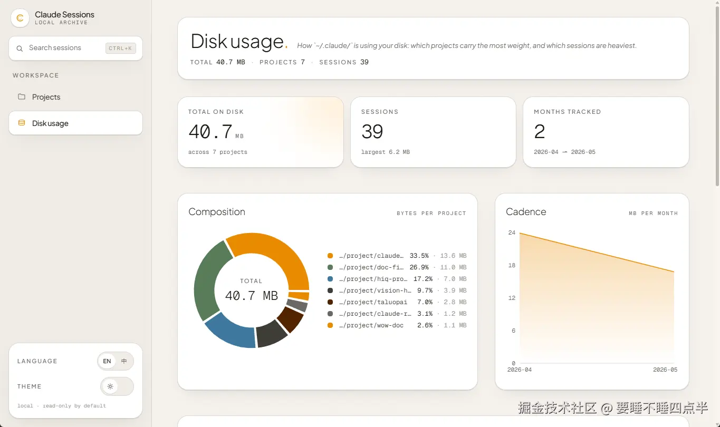Click the gray swatch beside the 3.1% legend row

[x=330, y=314]
